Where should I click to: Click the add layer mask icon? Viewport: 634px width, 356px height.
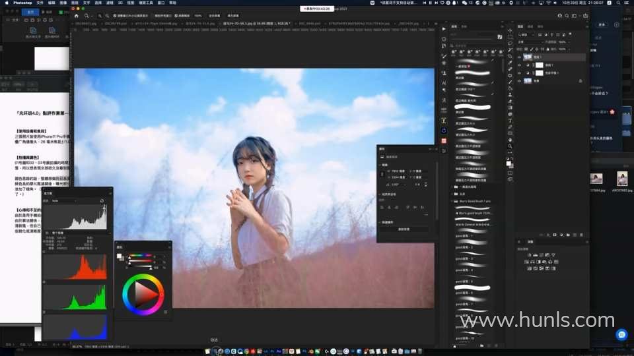coord(555,235)
